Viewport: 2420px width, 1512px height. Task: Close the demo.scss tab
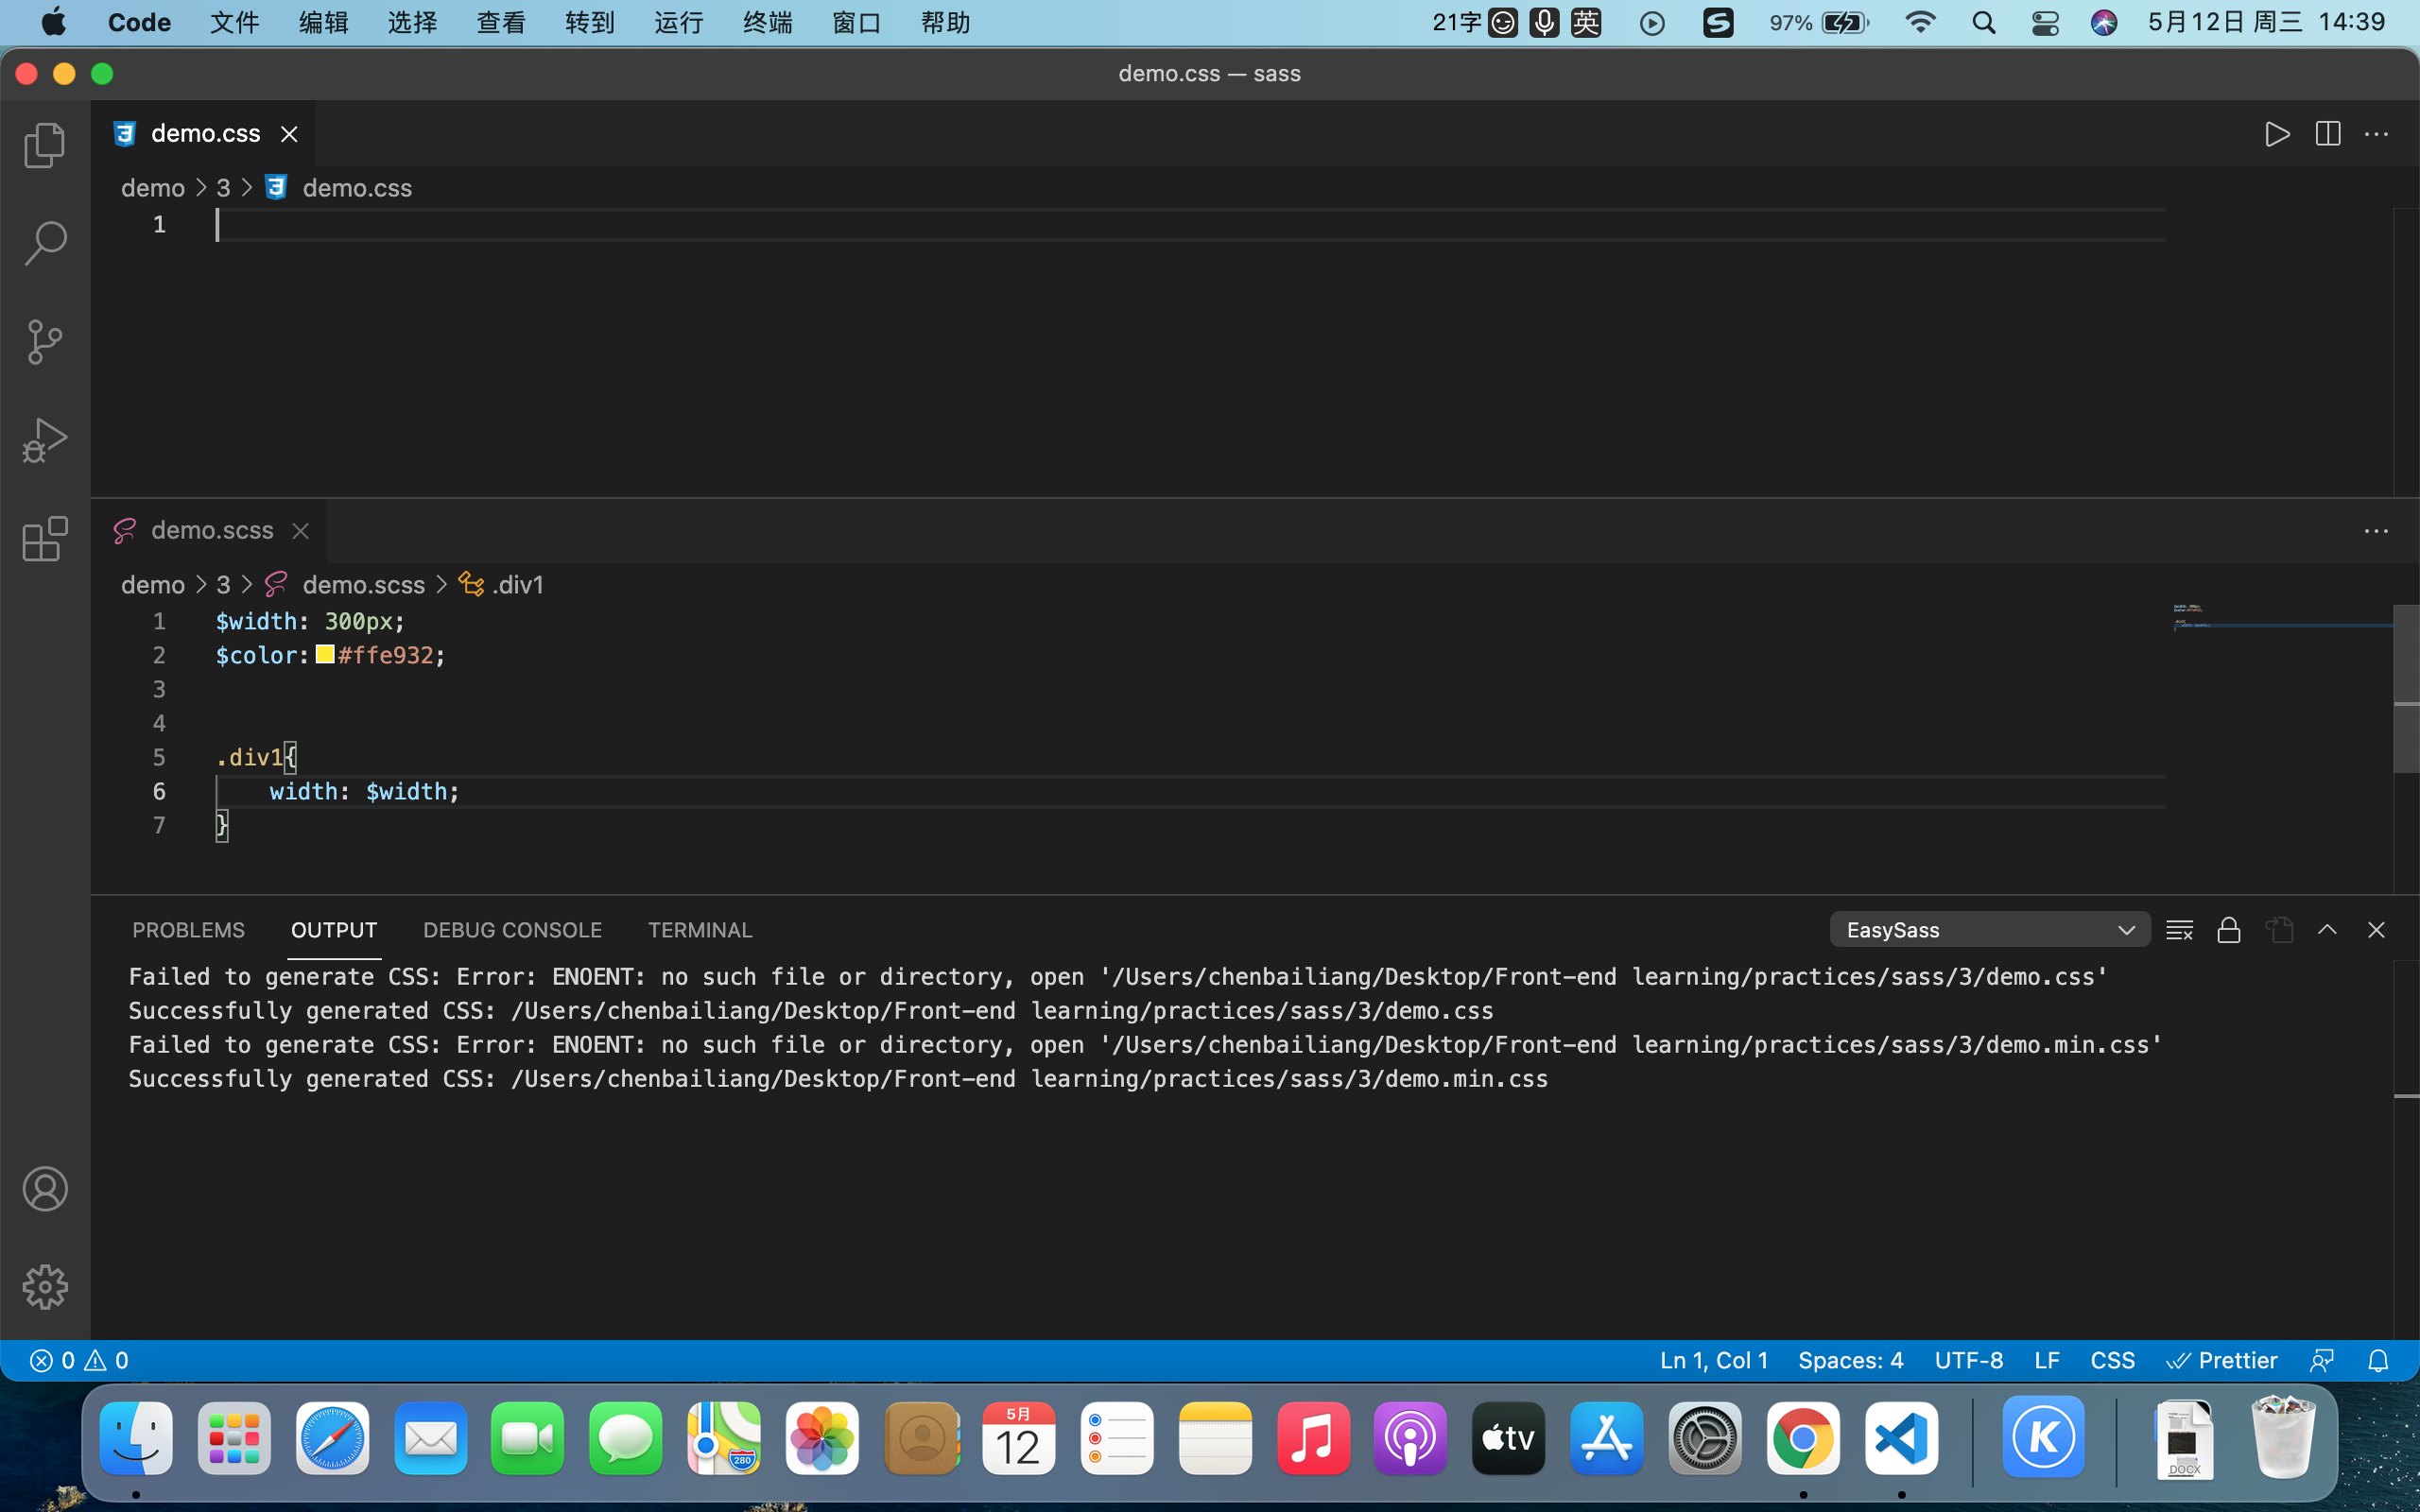300,531
